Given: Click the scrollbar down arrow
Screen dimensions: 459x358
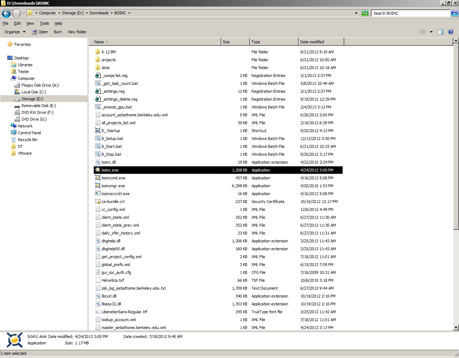Looking at the screenshot, I should coord(456,327).
